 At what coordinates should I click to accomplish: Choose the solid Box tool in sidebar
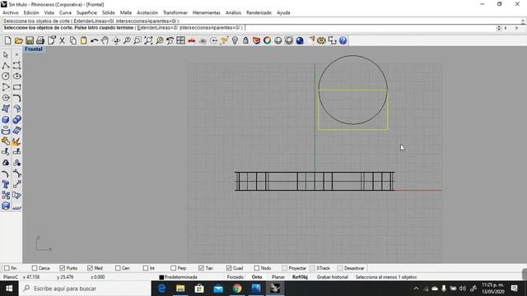6,119
